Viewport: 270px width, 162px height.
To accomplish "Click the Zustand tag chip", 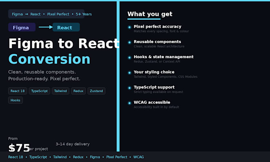I will (x=96, y=91).
